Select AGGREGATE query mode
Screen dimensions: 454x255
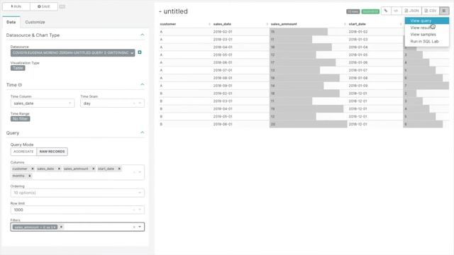pyautogui.click(x=23, y=152)
